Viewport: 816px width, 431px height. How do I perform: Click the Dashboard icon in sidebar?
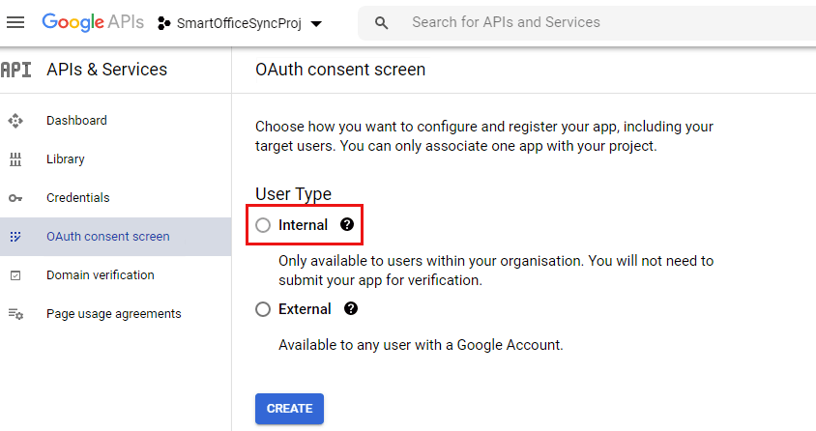tap(15, 121)
